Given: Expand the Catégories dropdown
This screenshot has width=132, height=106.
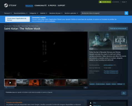Looking at the screenshot, I should pyautogui.click(x=34, y=13).
